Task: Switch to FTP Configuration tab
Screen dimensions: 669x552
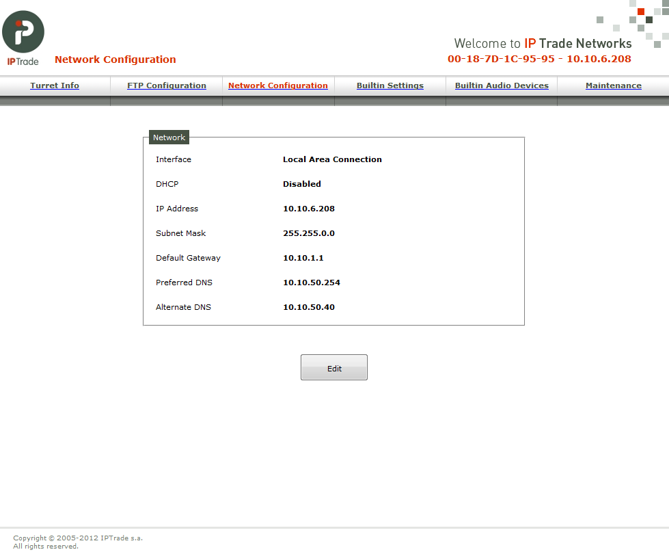Action: point(167,86)
